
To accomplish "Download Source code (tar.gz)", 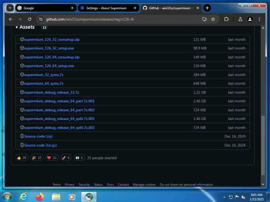I will click(40, 145).
